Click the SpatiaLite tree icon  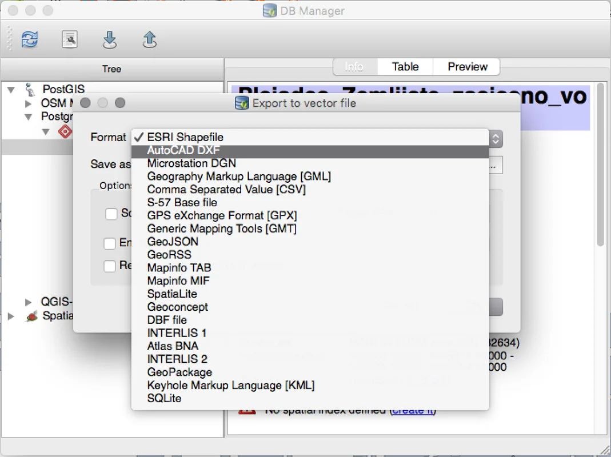(32, 316)
